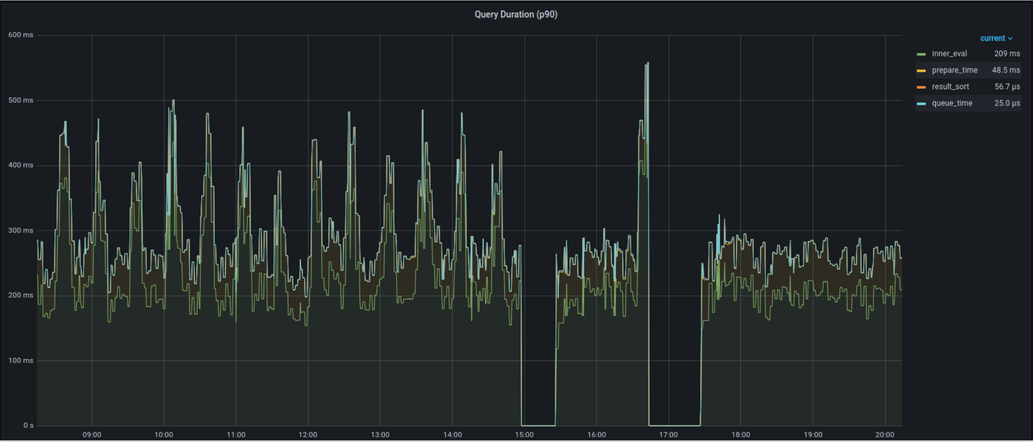Open the Query Duration (p90) panel title menu
This screenshot has height=442, width=1033.
click(x=515, y=14)
